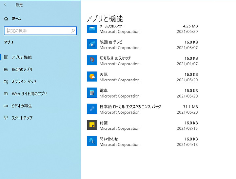The width and height of the screenshot is (236, 179).
Task: Open the Home (ホーム) icon
Action: pos(6,19)
